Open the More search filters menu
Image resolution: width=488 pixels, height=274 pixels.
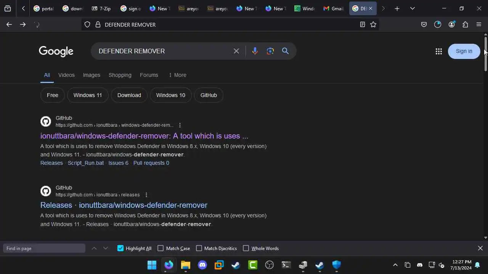[x=177, y=75]
